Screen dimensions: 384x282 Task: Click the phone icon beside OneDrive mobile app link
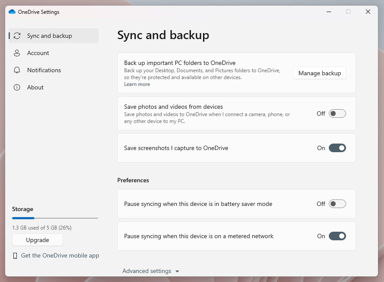(15, 255)
